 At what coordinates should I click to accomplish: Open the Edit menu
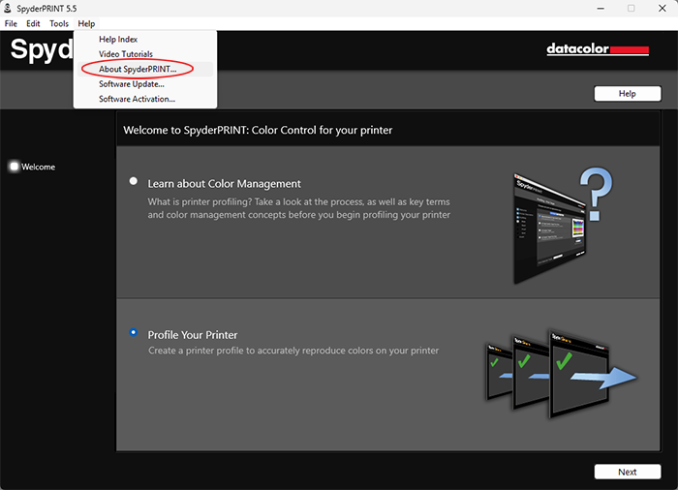click(x=33, y=23)
